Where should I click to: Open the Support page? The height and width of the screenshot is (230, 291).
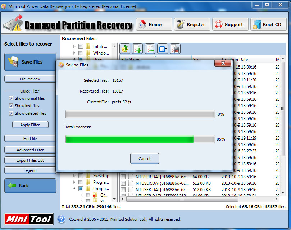230,24
